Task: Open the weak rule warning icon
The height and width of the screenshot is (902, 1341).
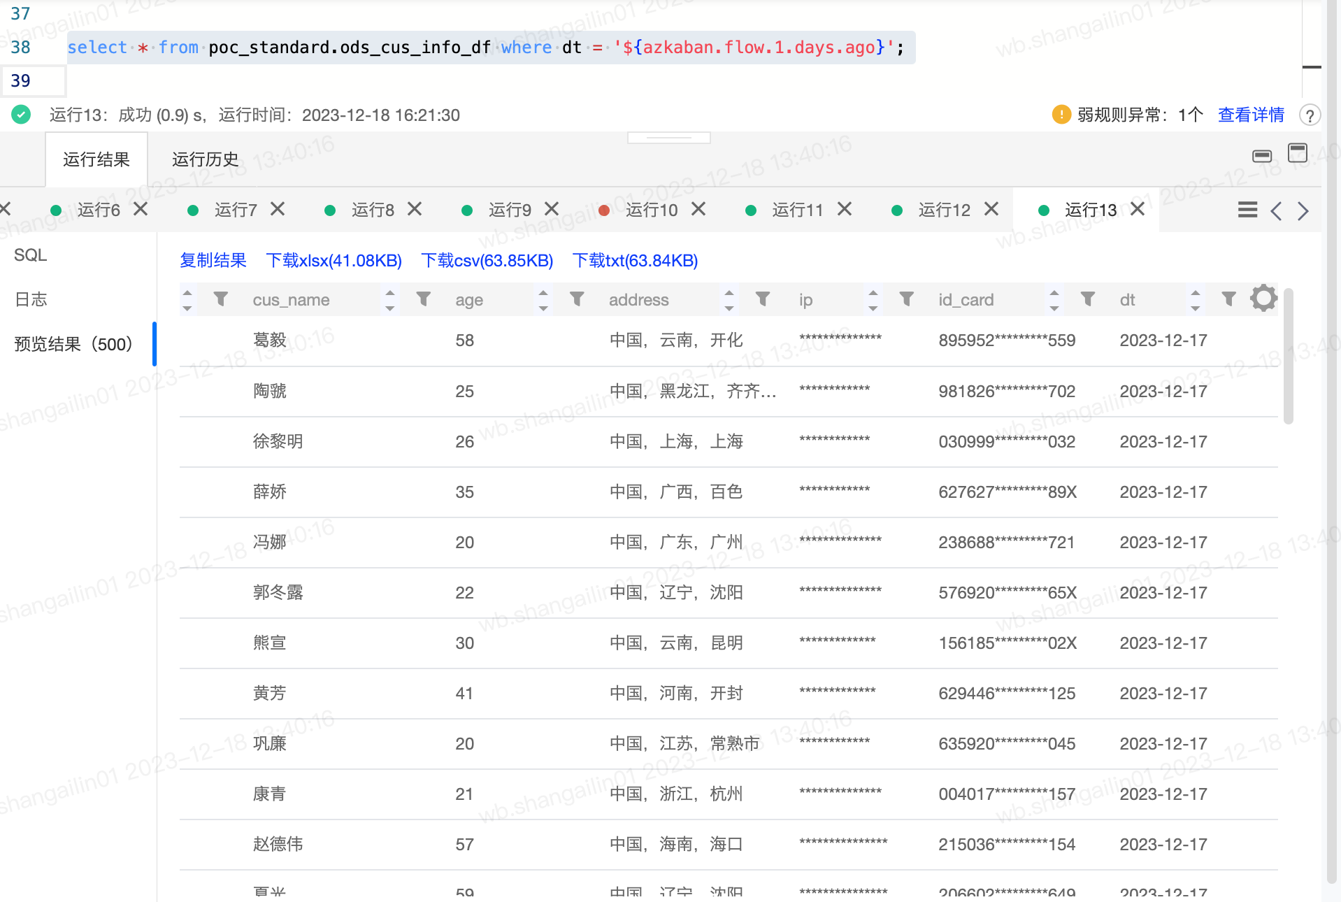Action: (1061, 114)
